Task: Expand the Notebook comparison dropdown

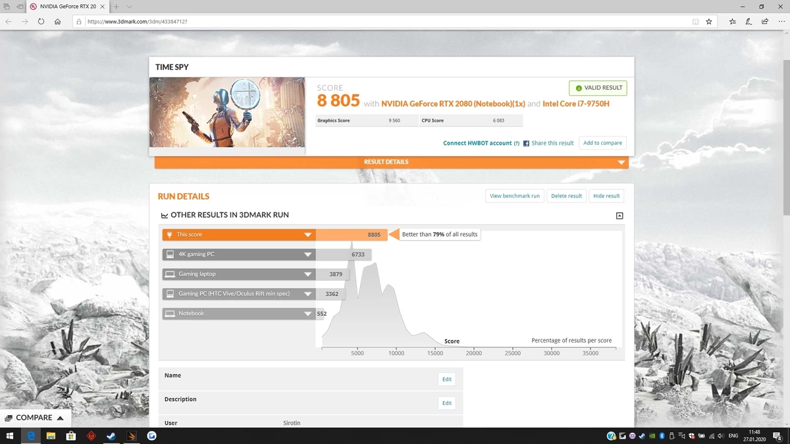Action: point(307,314)
